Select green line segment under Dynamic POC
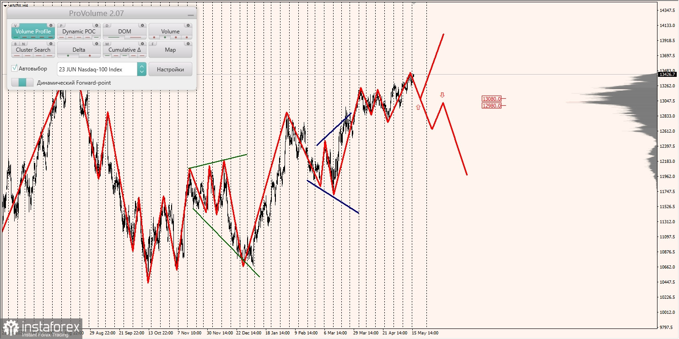Image resolution: width=679 pixels, height=339 pixels. pyautogui.click(x=96, y=37)
